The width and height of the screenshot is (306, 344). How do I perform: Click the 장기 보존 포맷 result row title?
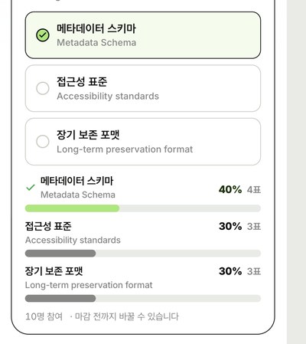(54, 271)
